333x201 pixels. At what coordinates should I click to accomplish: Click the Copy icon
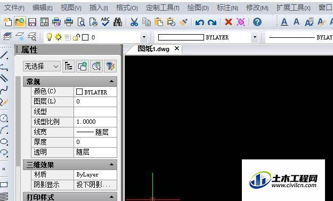(x=147, y=22)
